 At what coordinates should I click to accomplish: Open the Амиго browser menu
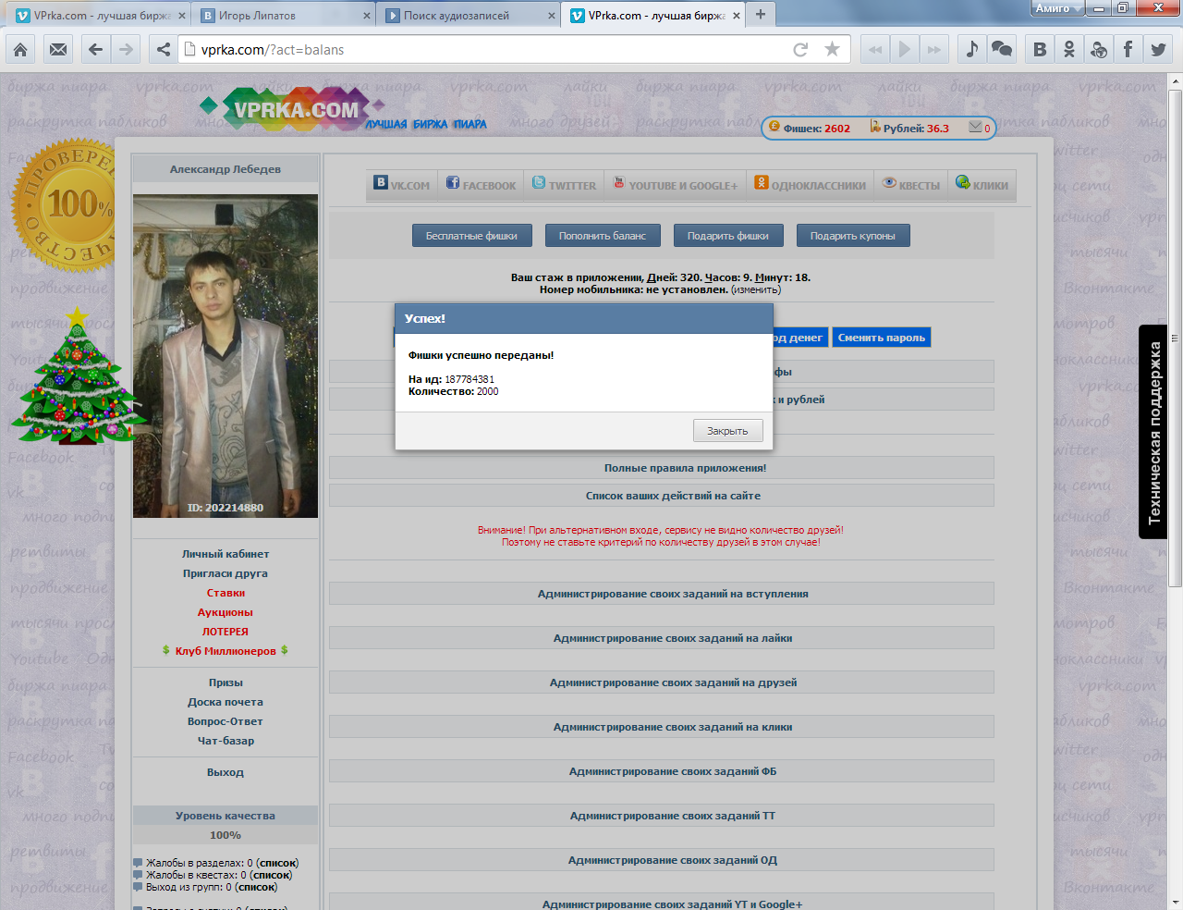[x=1058, y=8]
